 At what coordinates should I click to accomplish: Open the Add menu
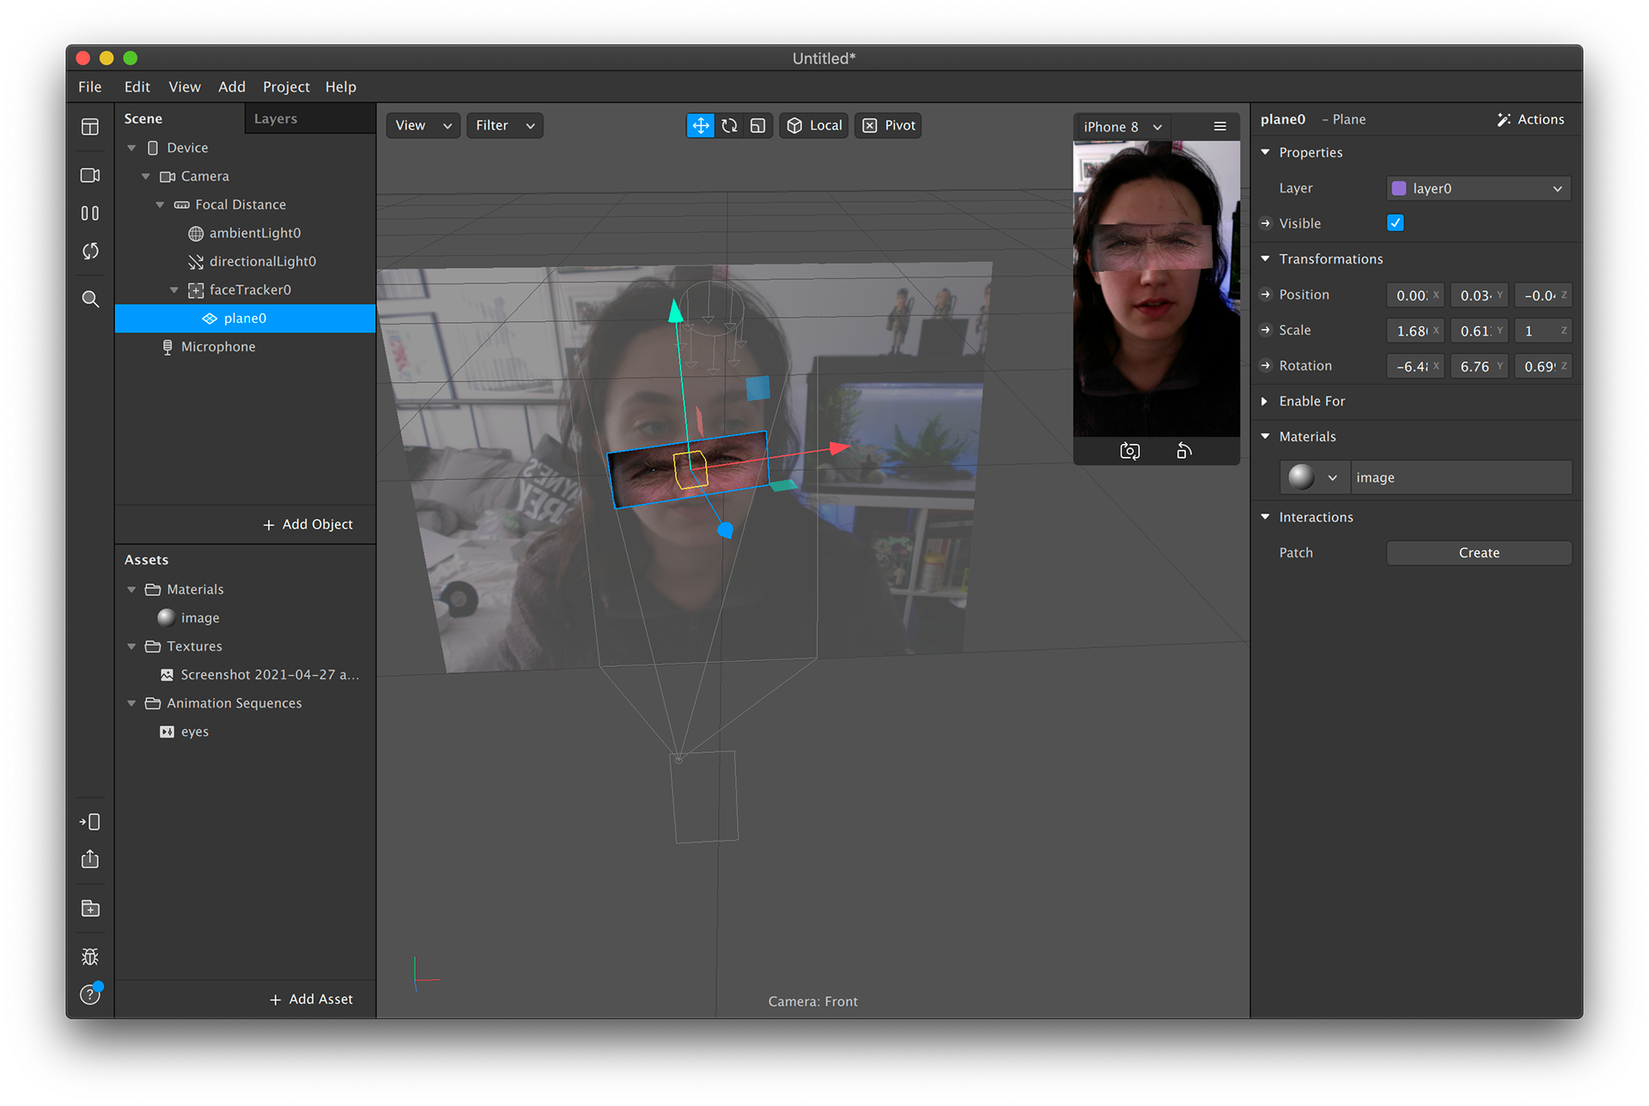point(232,87)
